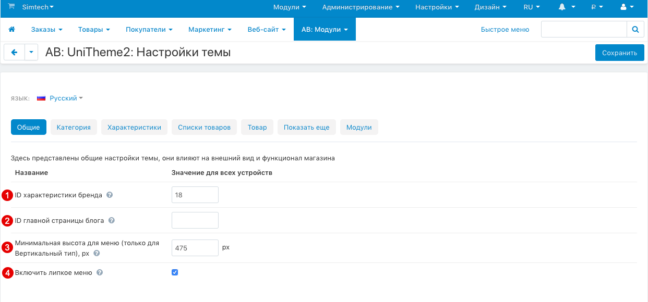Click help icon beside ID характеристики бренда

tap(109, 194)
